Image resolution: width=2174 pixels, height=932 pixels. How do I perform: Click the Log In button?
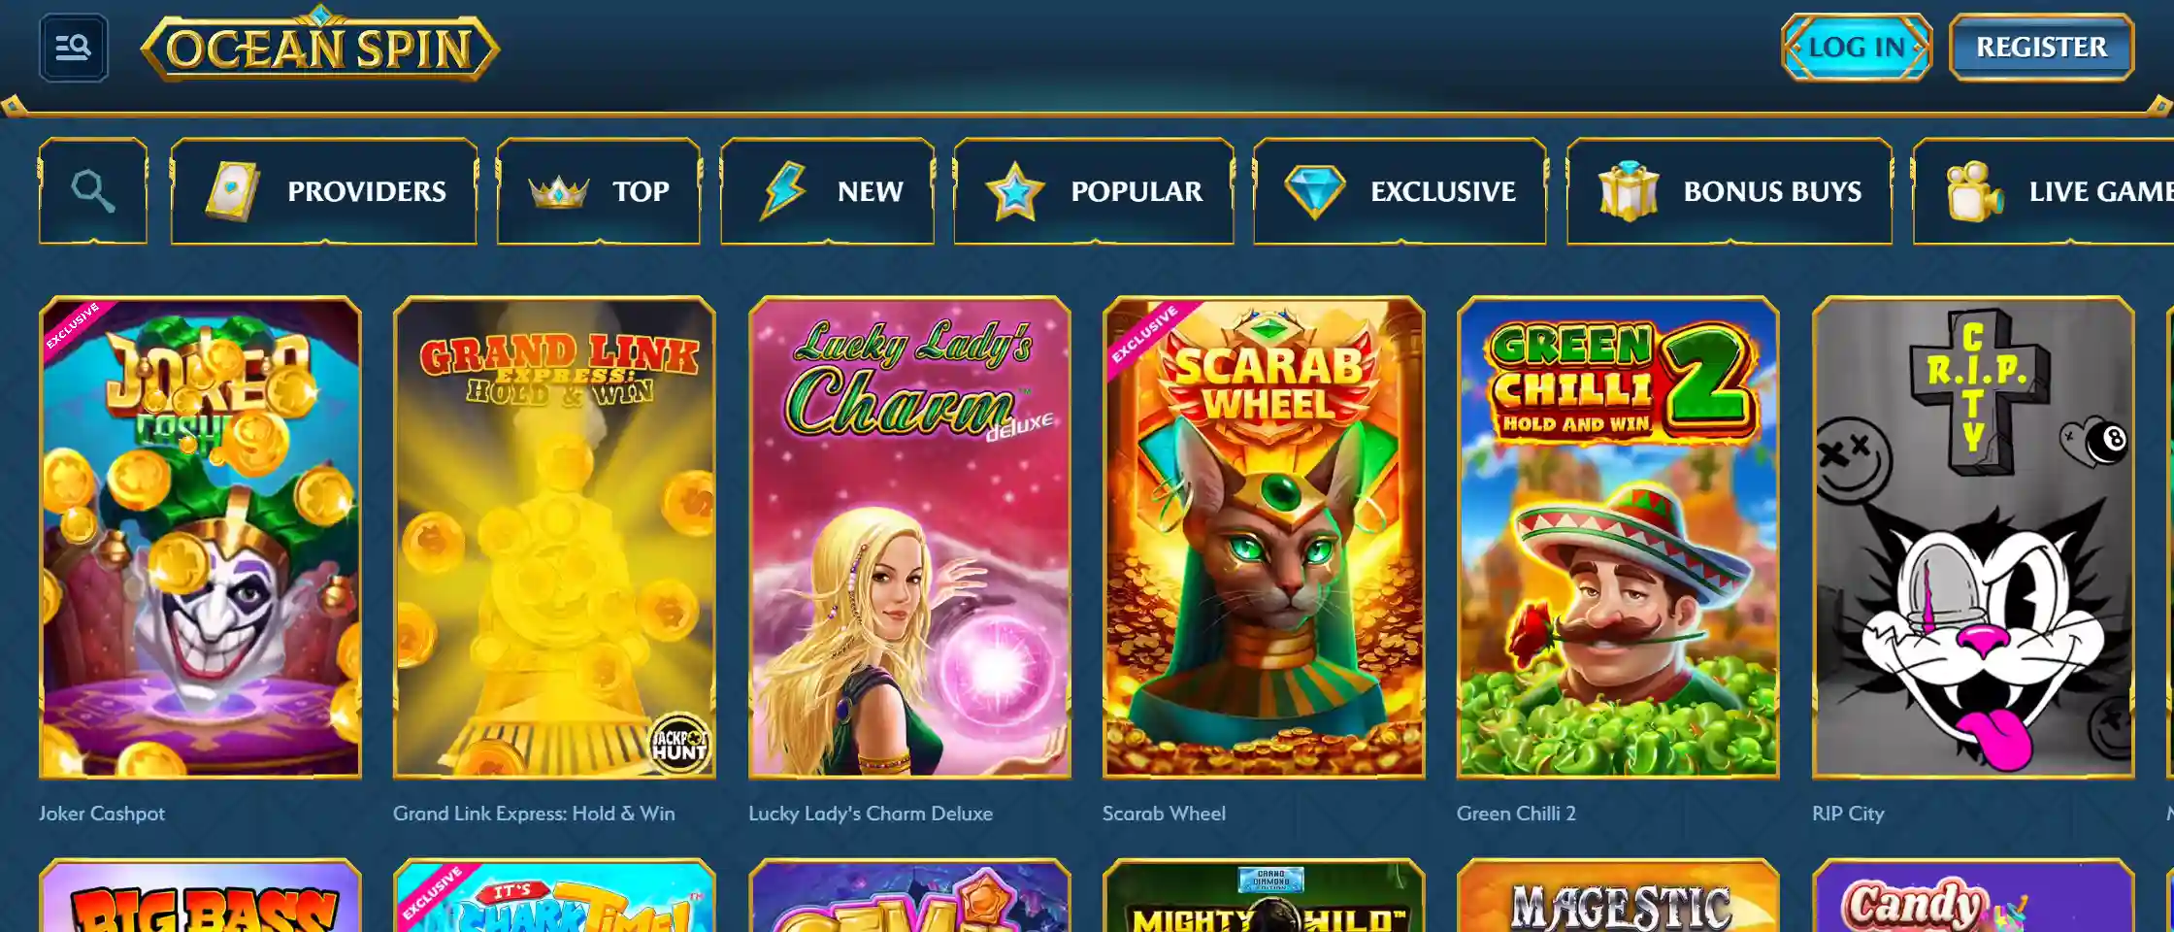point(1857,47)
